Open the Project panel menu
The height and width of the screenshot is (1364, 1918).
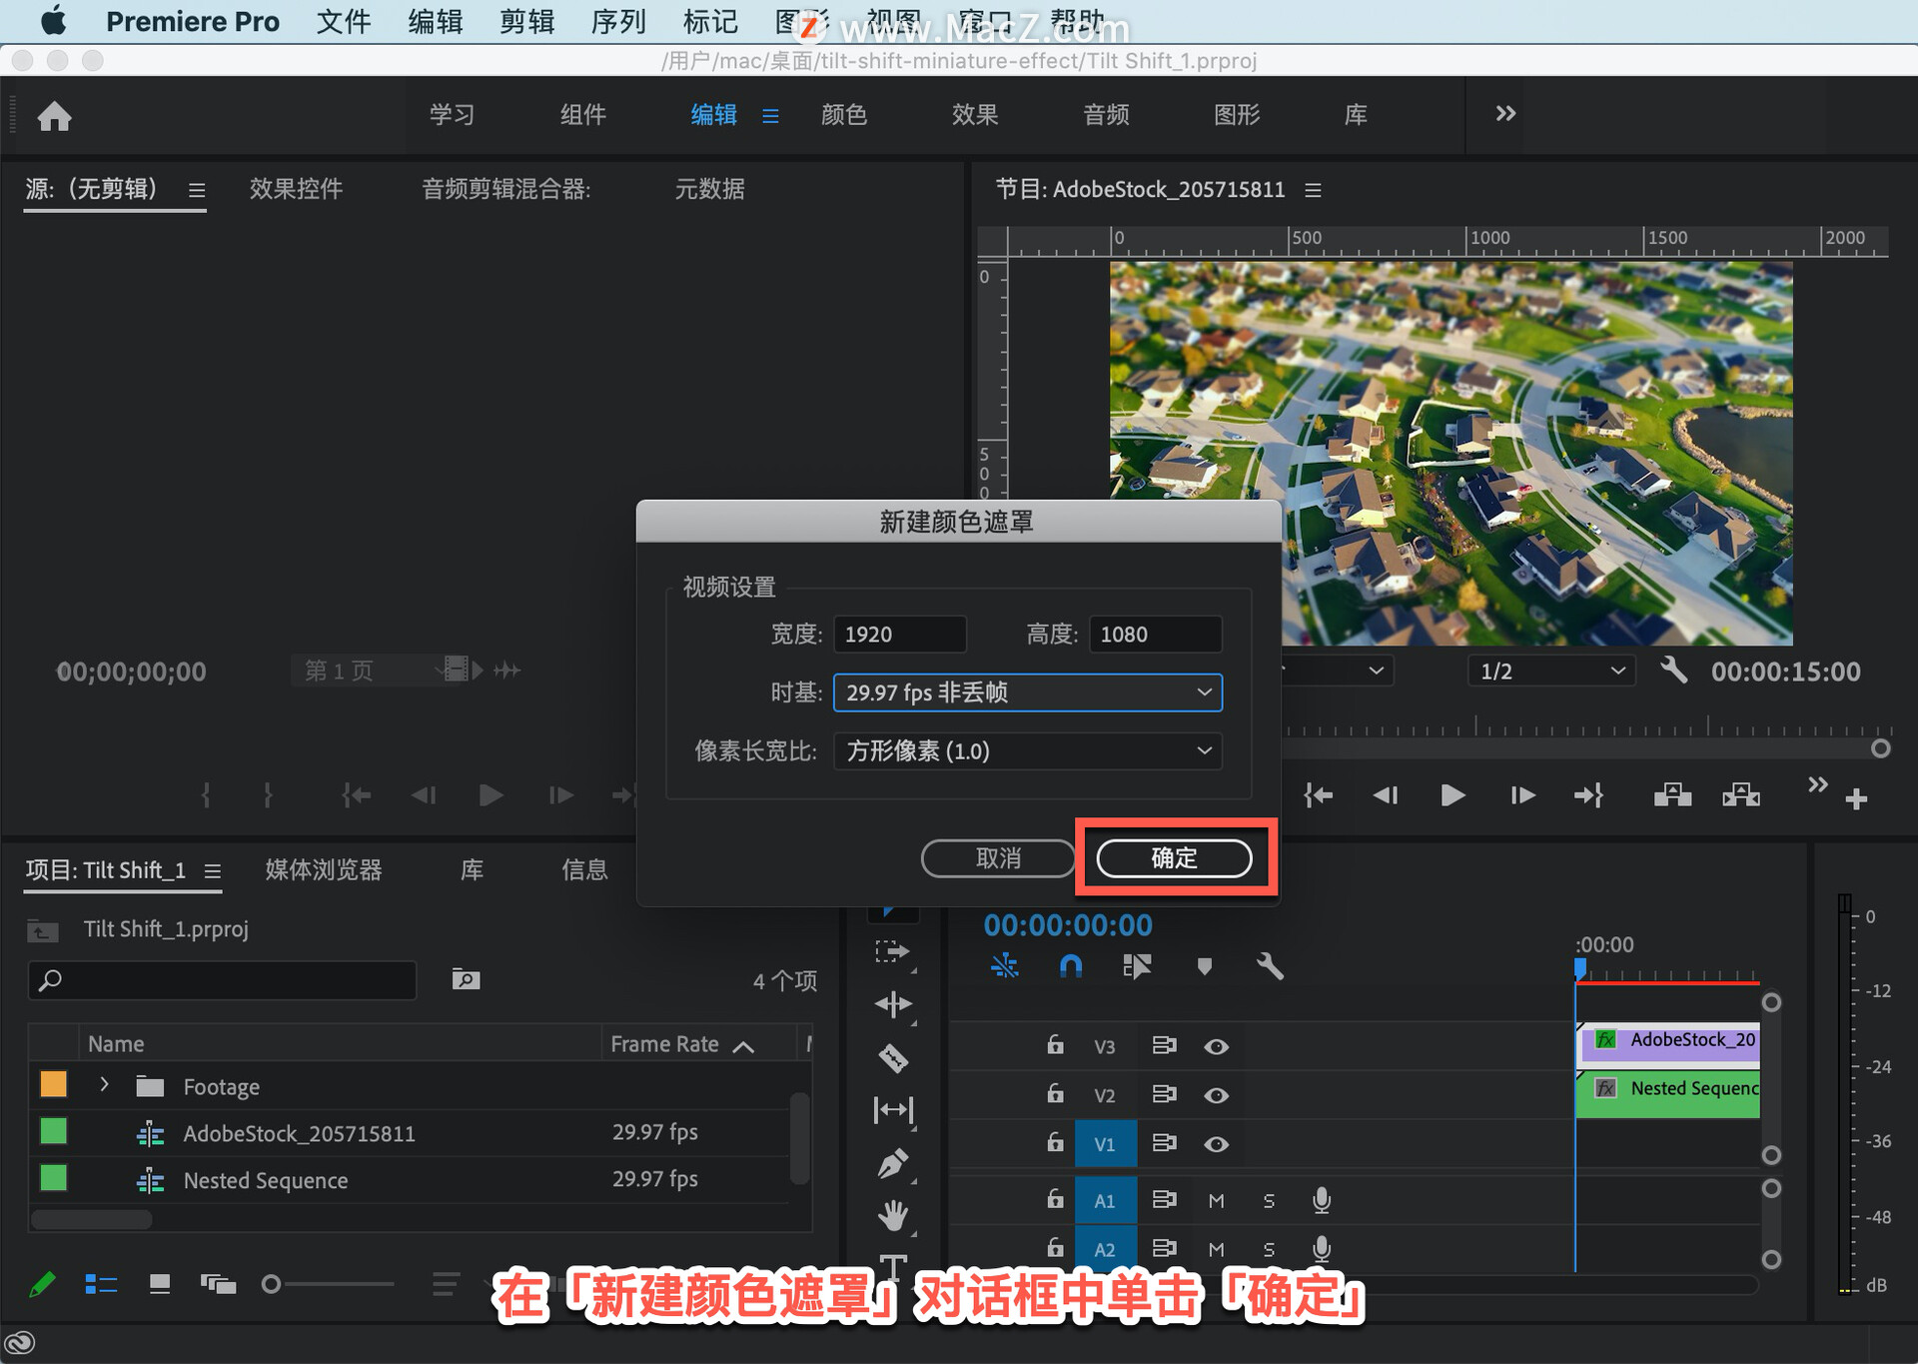click(x=213, y=871)
